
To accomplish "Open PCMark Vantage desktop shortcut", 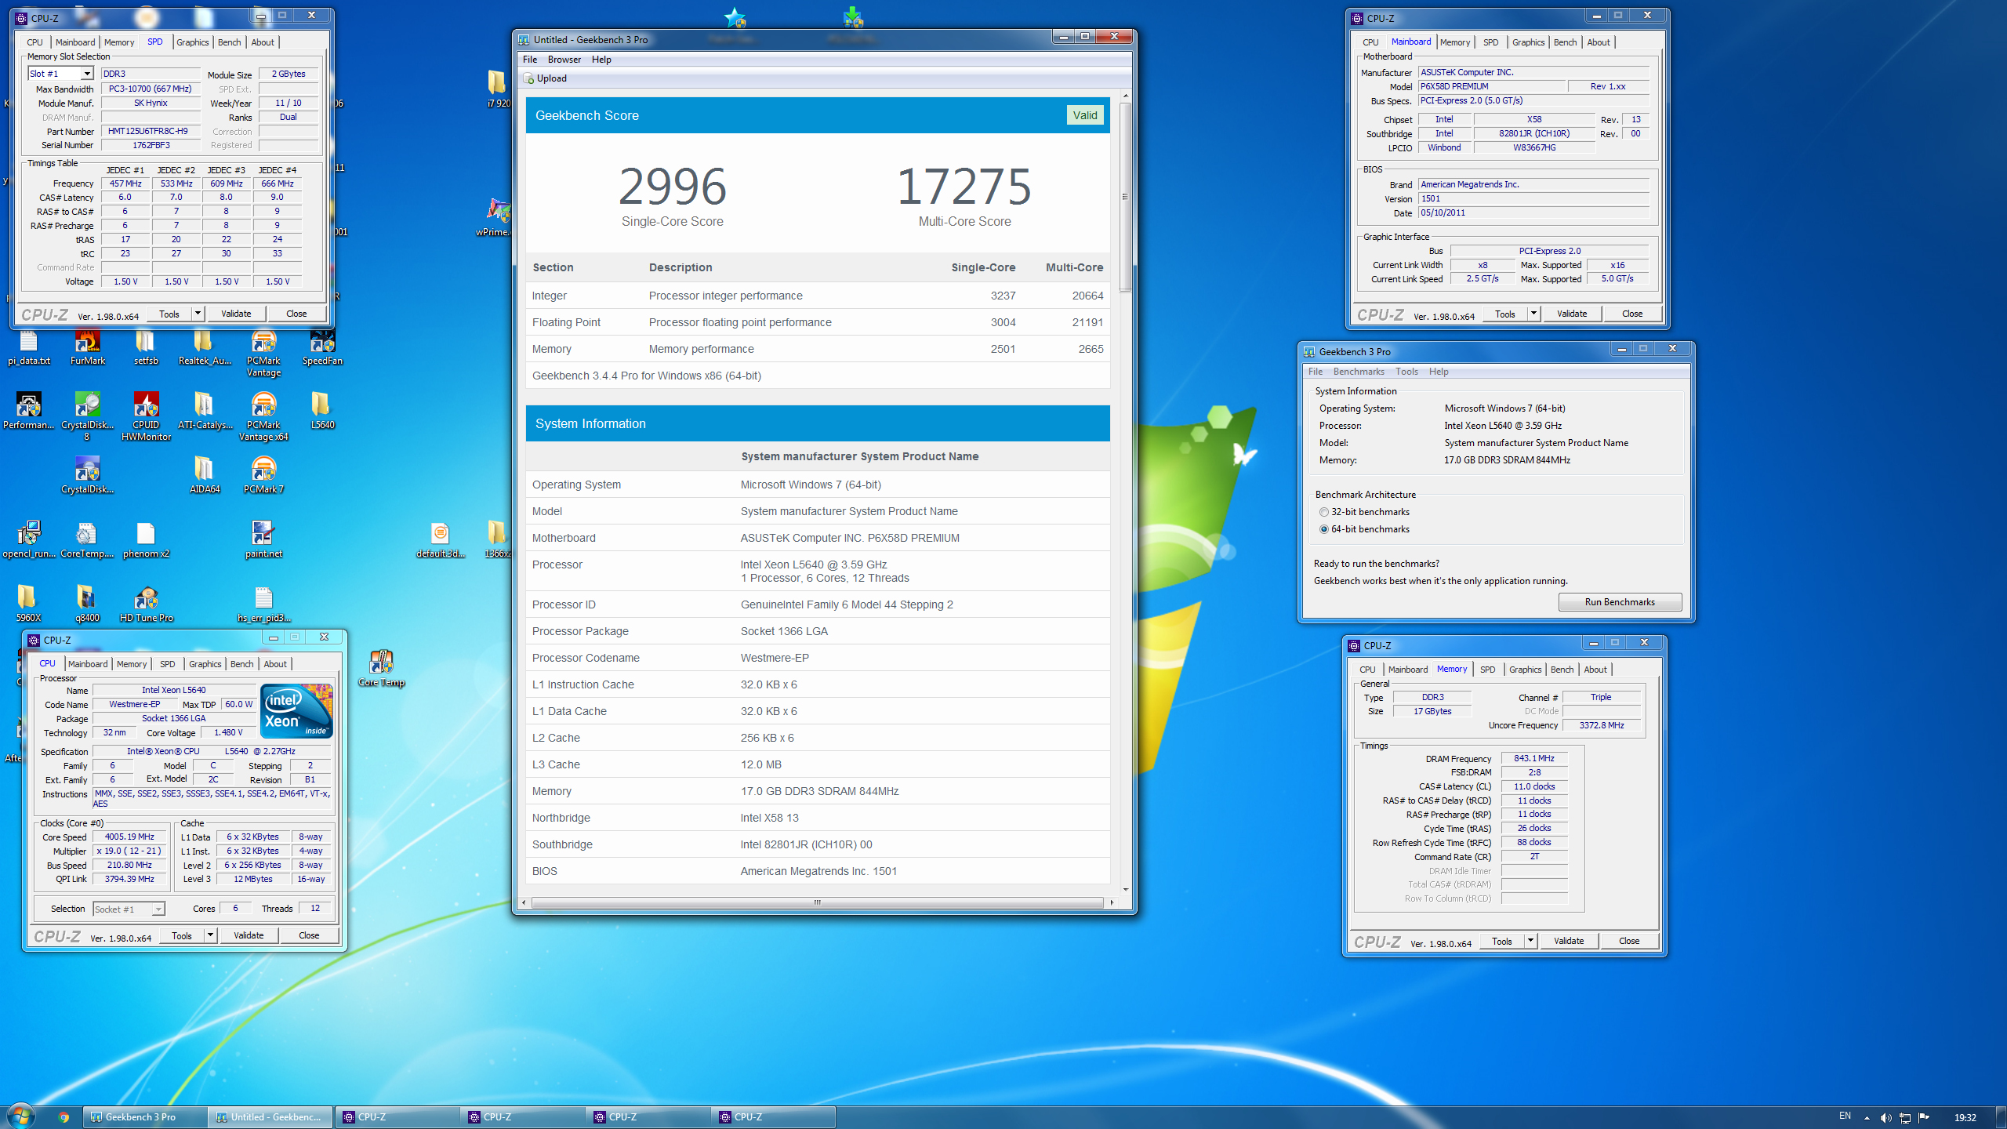I will [263, 354].
